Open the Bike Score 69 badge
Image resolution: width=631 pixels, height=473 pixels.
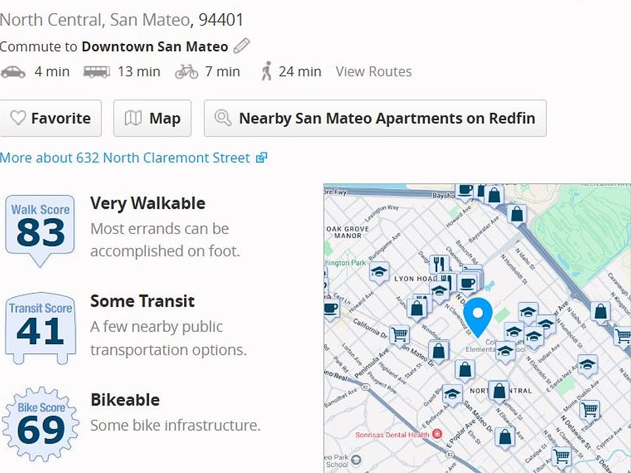pyautogui.click(x=40, y=424)
